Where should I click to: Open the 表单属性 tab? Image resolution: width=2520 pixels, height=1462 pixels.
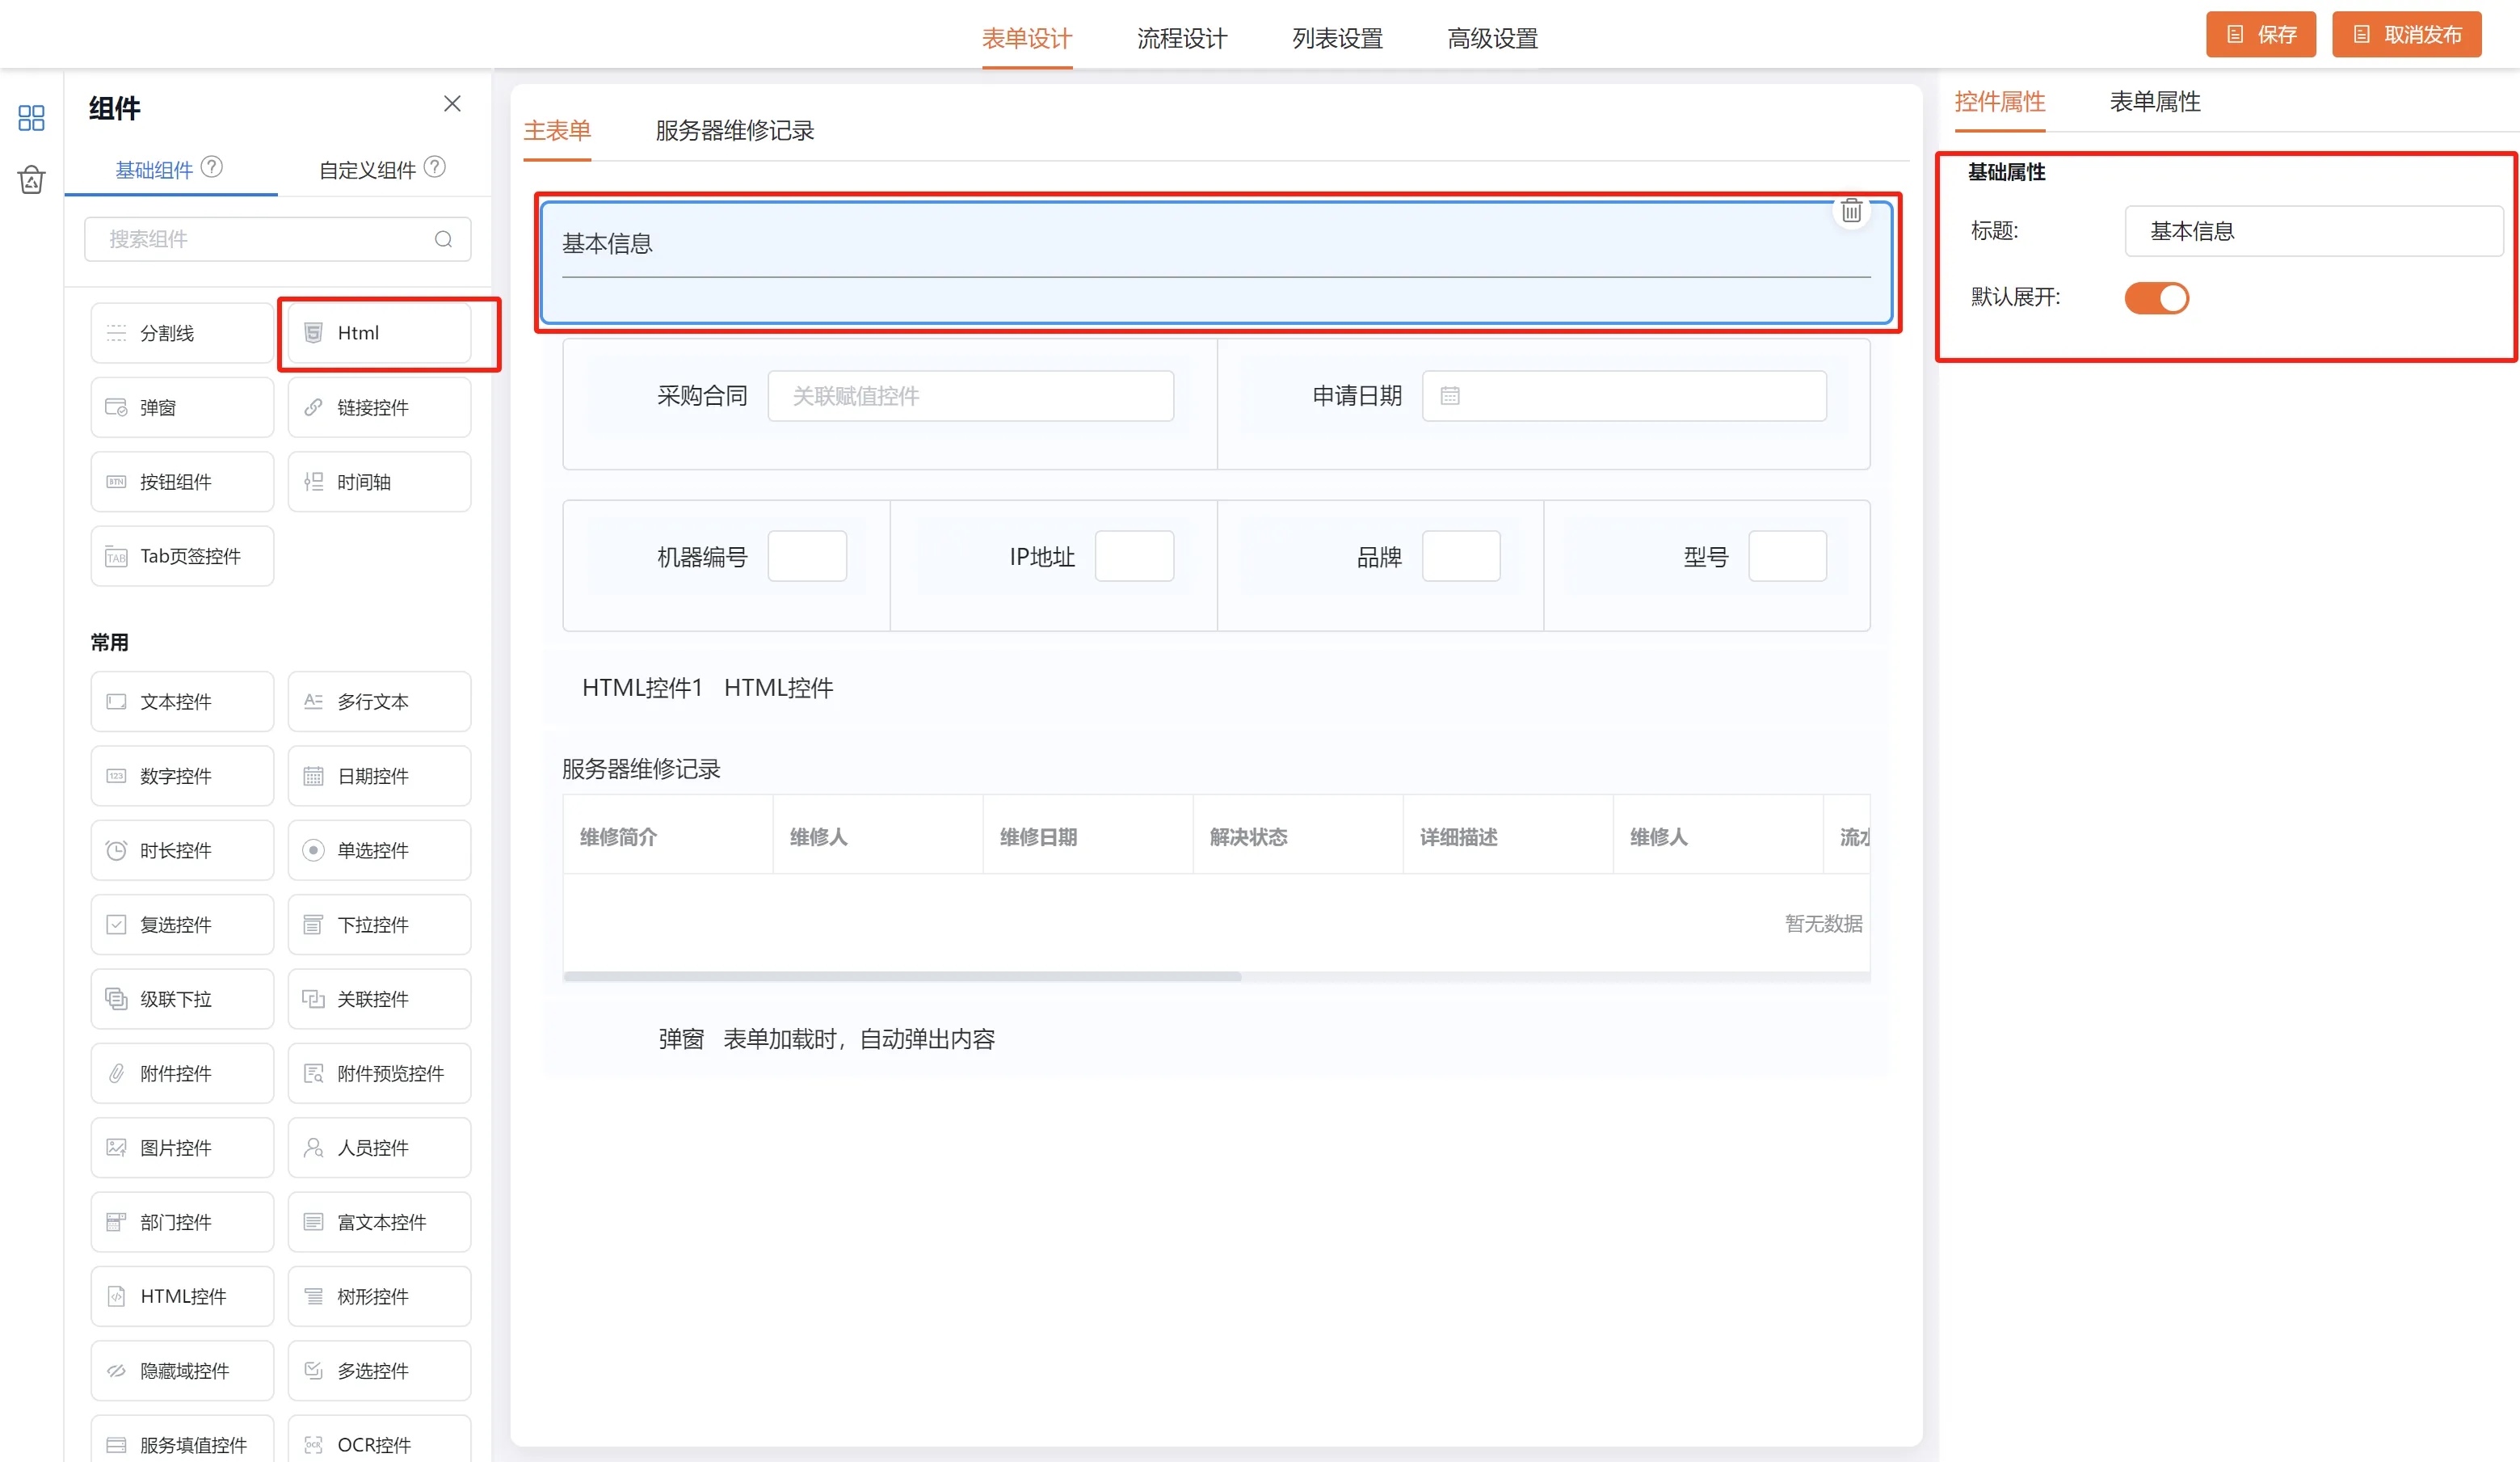2155,102
